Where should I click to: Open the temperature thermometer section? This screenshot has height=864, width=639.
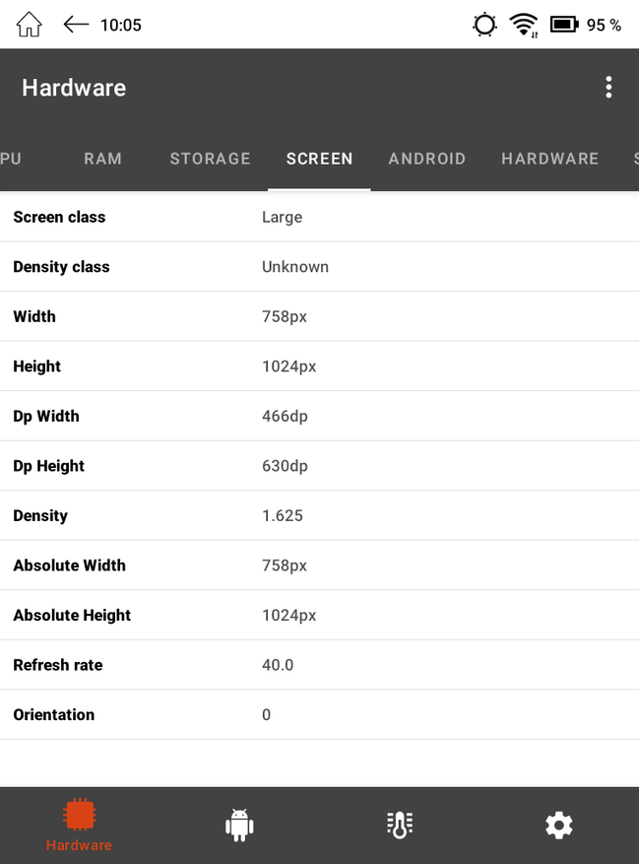click(x=400, y=825)
